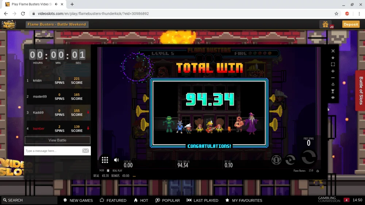The width and height of the screenshot is (365, 205).
Task: Click the browser back button
Action: 6,14
